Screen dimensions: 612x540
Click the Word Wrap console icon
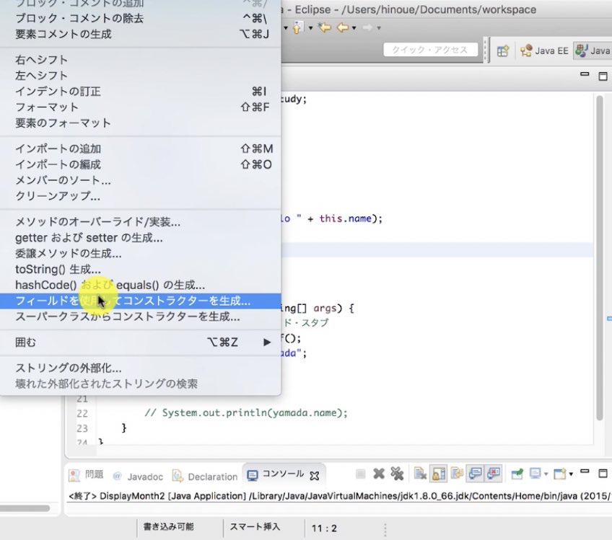click(457, 474)
